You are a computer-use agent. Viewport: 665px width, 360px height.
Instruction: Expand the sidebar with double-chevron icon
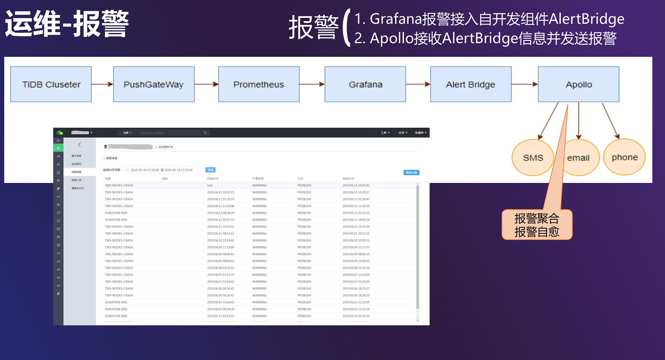pyautogui.click(x=58, y=141)
